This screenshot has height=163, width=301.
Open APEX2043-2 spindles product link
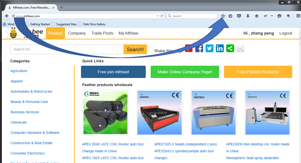[x=184, y=155]
